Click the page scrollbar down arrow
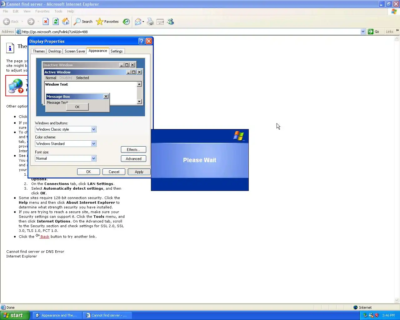Image resolution: width=400 pixels, height=320 pixels. coord(397,300)
